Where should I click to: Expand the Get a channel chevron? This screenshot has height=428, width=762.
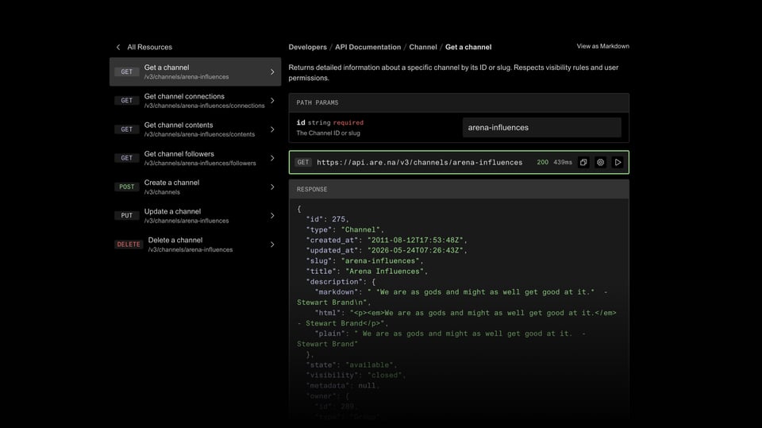(272, 72)
